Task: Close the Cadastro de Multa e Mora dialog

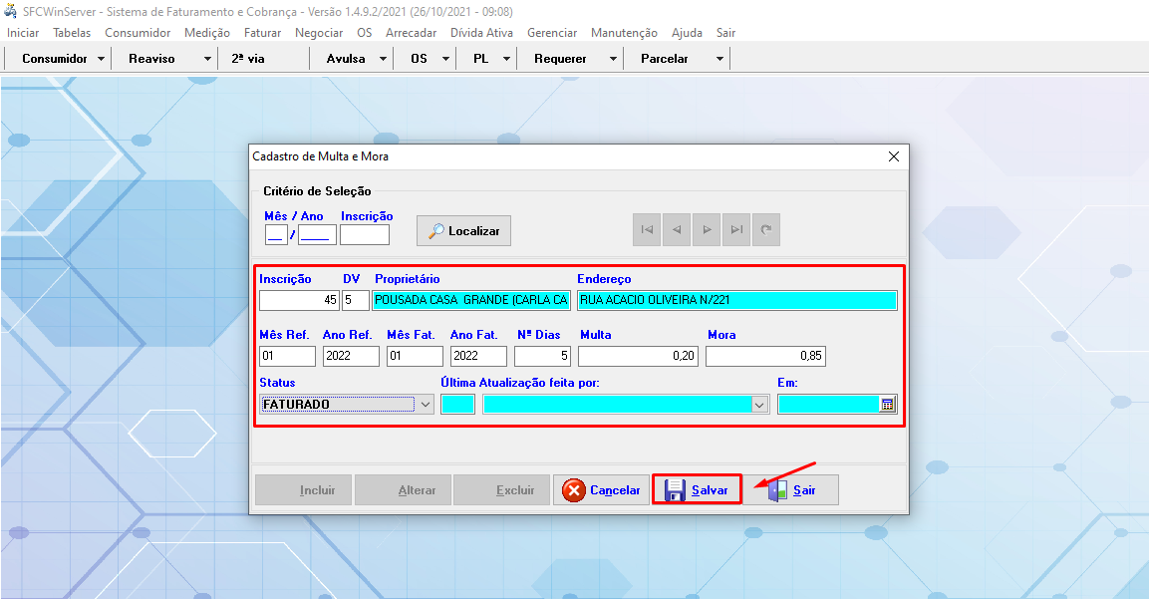Action: coord(894,156)
